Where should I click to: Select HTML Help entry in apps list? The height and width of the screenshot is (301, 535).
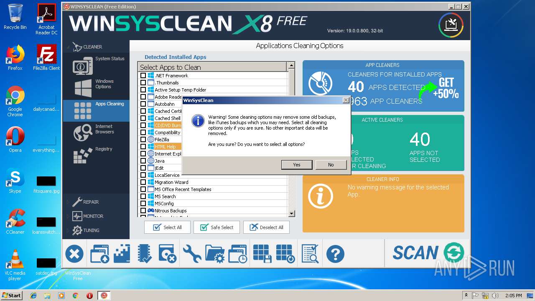pos(165,147)
